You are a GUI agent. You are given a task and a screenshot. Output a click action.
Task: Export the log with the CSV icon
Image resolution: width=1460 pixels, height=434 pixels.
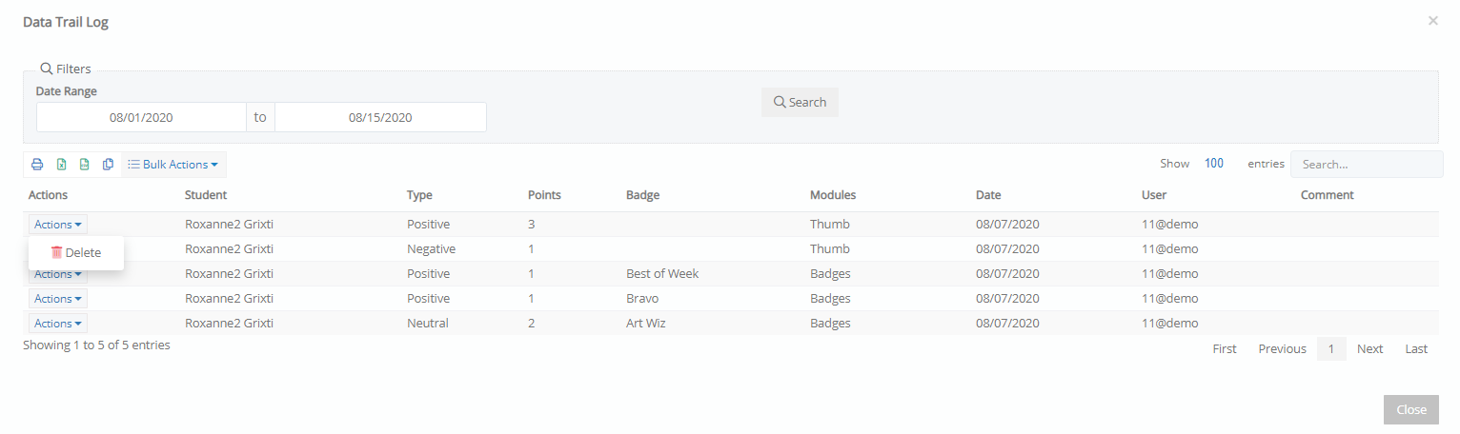[x=84, y=165]
